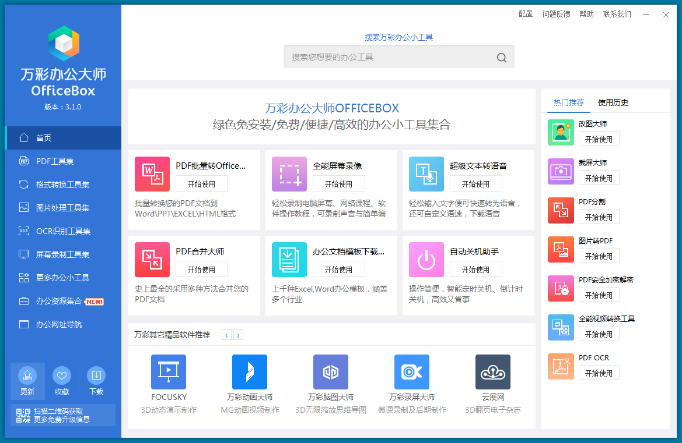Click the 改图大师 icon in recommendations

(561, 132)
